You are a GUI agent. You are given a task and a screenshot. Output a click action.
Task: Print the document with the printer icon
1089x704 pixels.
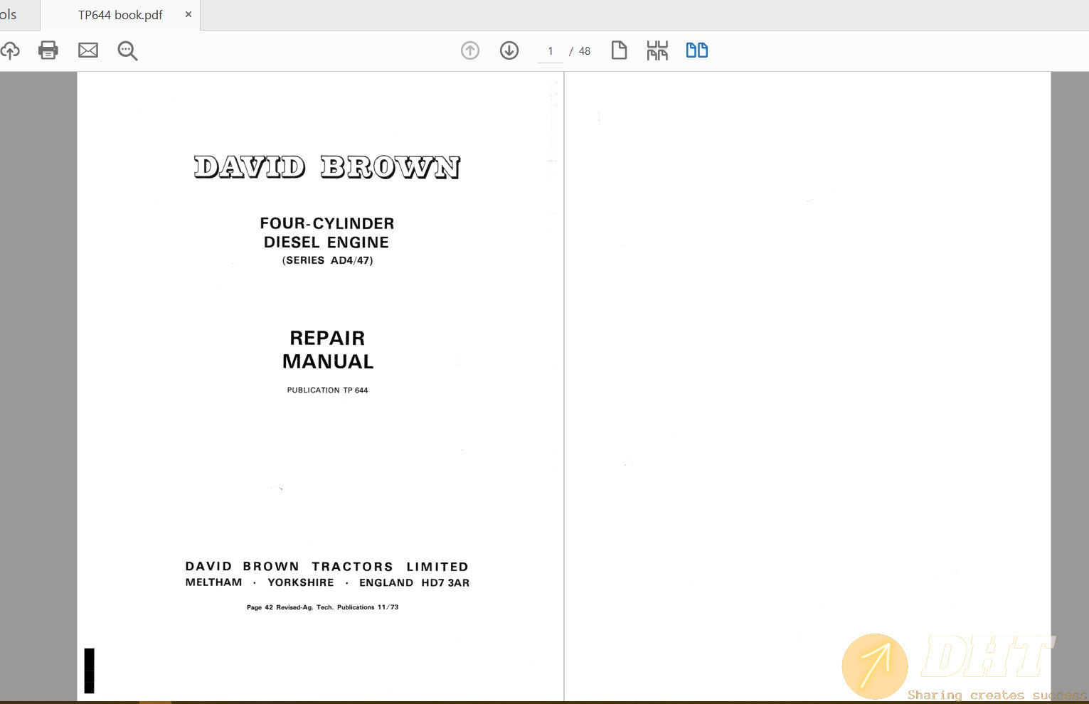click(48, 50)
